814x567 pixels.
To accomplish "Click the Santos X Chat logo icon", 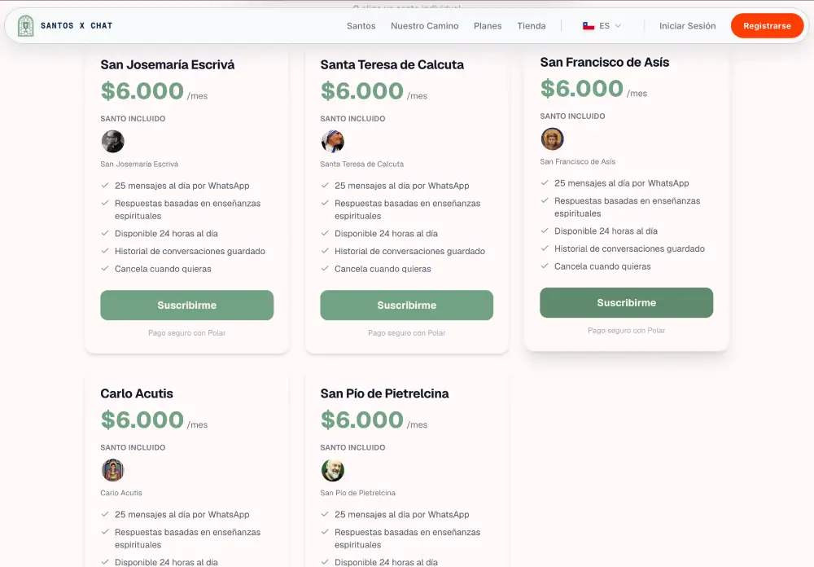I will (25, 25).
